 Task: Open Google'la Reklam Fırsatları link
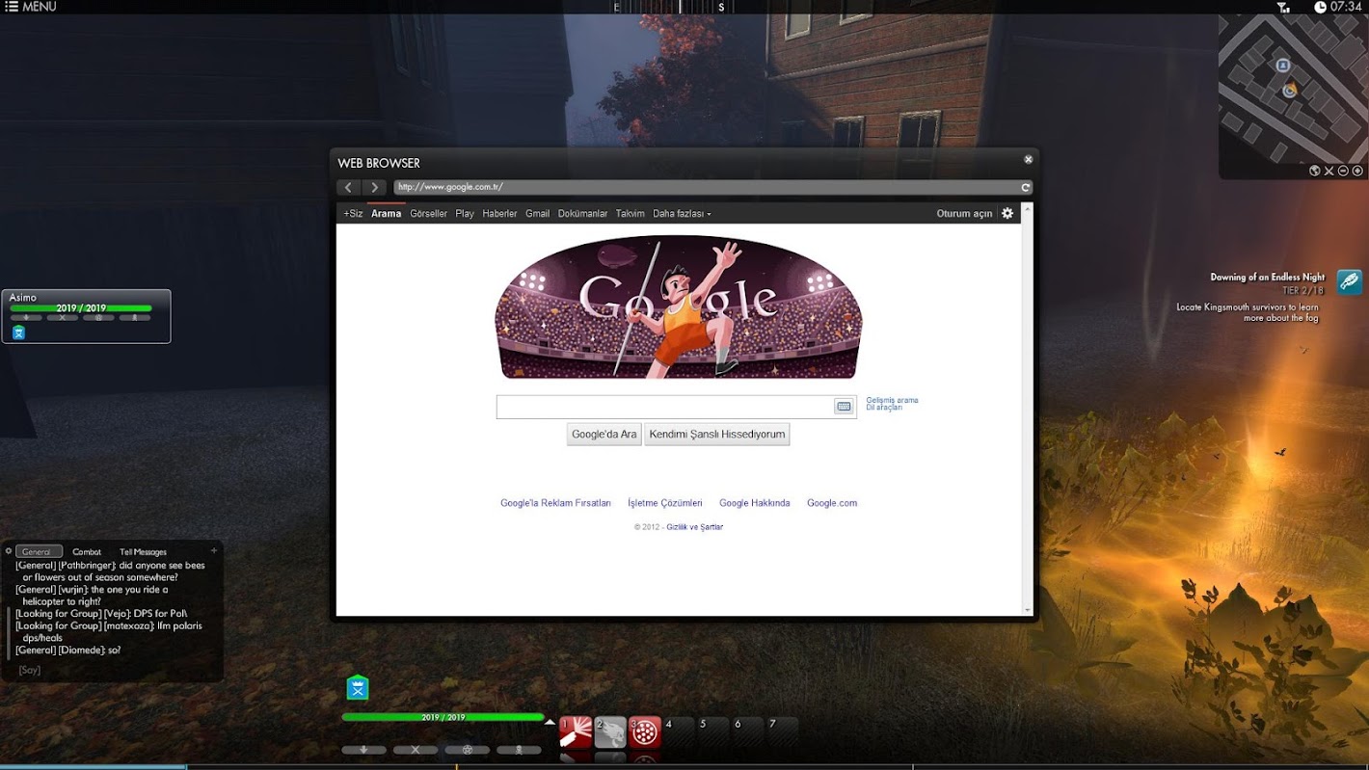coord(555,503)
